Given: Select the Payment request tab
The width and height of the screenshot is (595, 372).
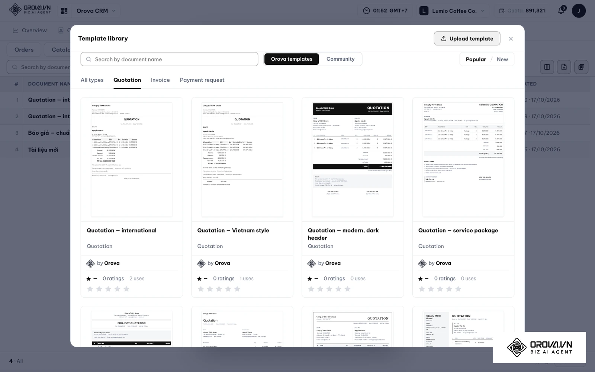Looking at the screenshot, I should pyautogui.click(x=202, y=80).
